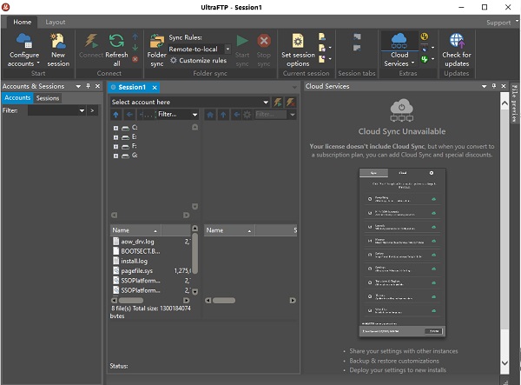Expand the F: drive node
Screen dimensions: 521x385
pos(115,147)
